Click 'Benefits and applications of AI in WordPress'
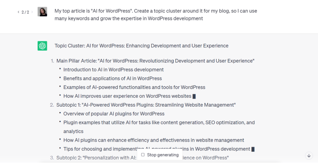Viewport: 318px width, 163px height. (x=113, y=79)
